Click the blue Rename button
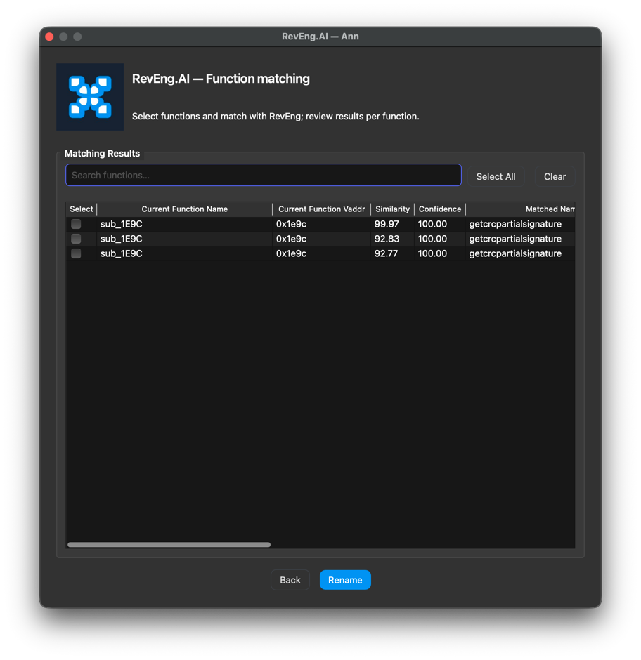This screenshot has height=660, width=641. [345, 580]
